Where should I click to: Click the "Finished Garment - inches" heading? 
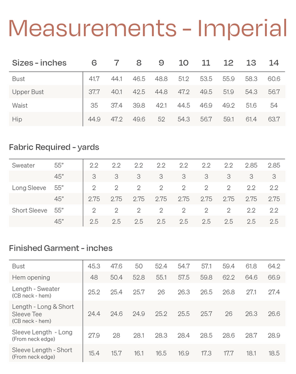[x=61, y=248]
